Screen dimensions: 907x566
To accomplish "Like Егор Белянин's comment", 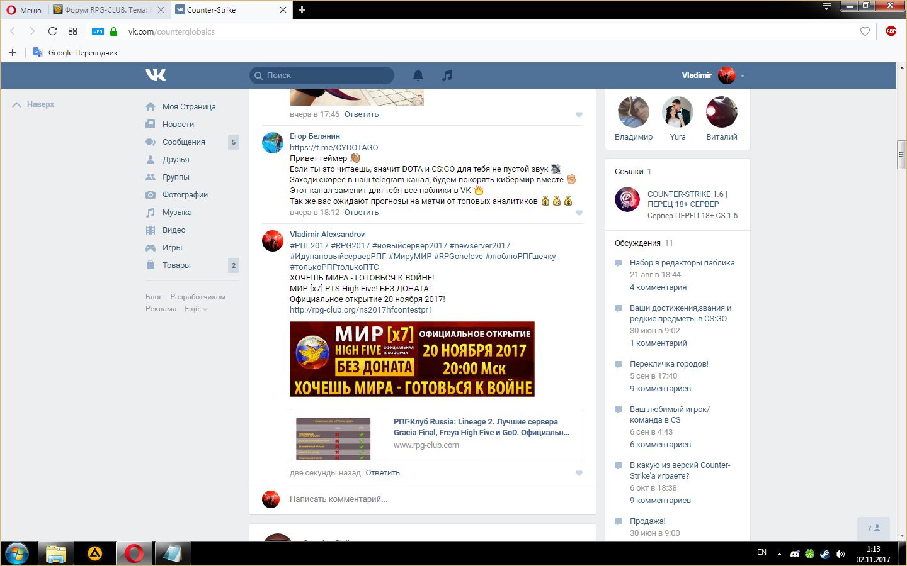I will pos(579,213).
